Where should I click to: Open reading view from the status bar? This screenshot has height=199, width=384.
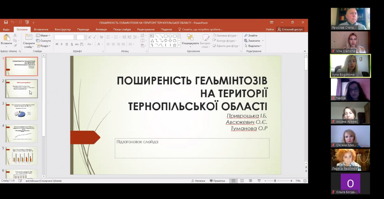pos(250,181)
